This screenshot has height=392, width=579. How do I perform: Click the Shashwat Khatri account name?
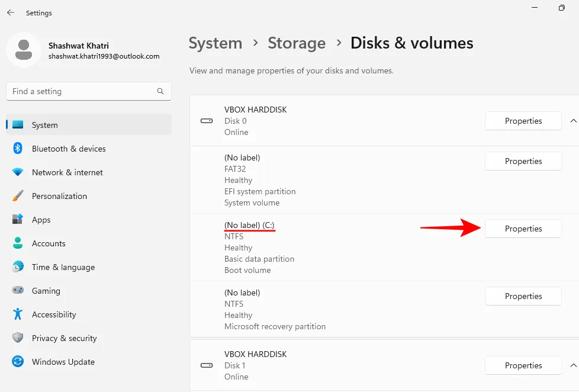(x=79, y=46)
